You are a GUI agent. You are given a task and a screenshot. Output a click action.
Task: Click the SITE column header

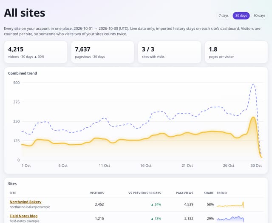pyautogui.click(x=13, y=193)
